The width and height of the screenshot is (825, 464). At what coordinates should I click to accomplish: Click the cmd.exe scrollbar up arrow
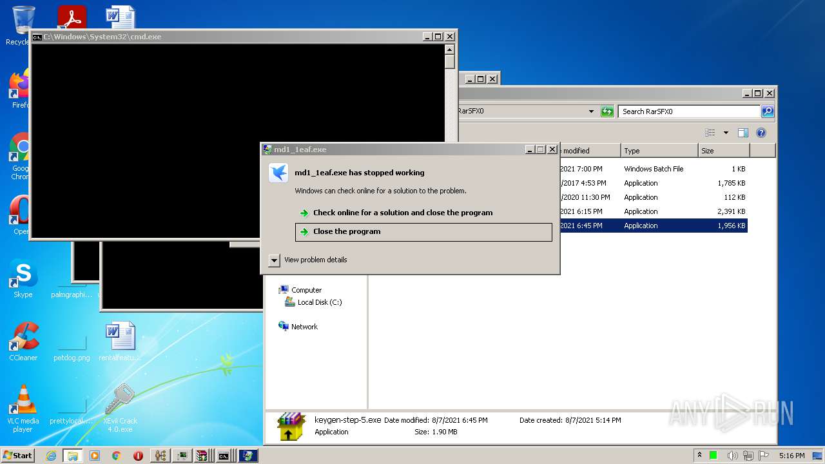coord(450,50)
